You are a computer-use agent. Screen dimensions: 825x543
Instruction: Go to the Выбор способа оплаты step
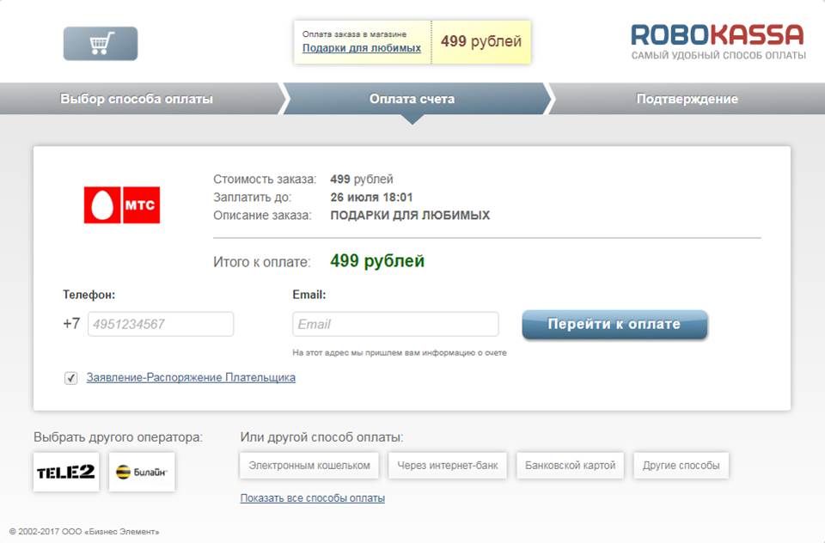coord(137,99)
